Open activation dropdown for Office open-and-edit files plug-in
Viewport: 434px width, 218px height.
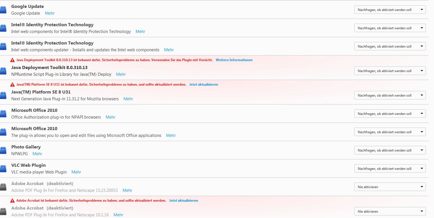tap(390, 132)
